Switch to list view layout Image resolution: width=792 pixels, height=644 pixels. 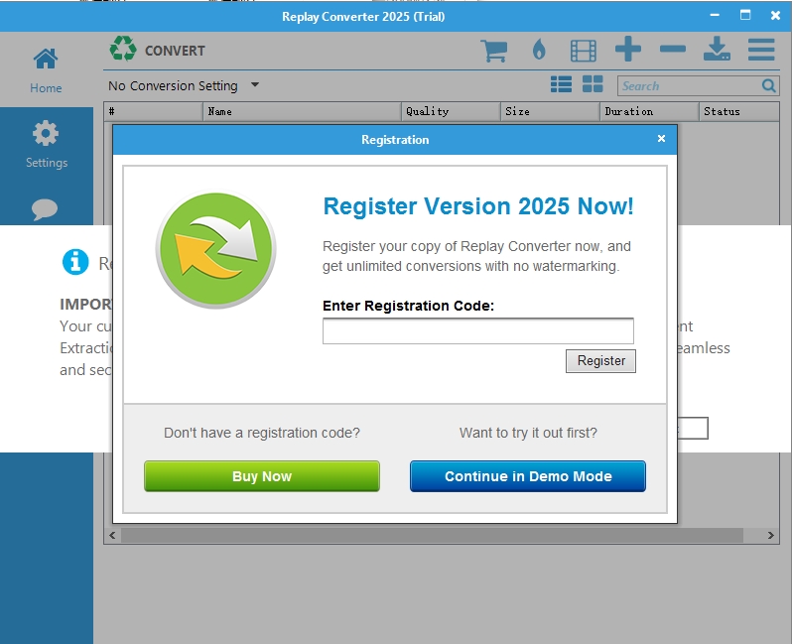click(x=562, y=85)
